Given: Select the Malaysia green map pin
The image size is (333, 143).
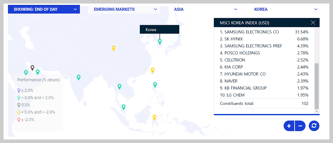Looking at the screenshot, I should pyautogui.click(x=124, y=107).
